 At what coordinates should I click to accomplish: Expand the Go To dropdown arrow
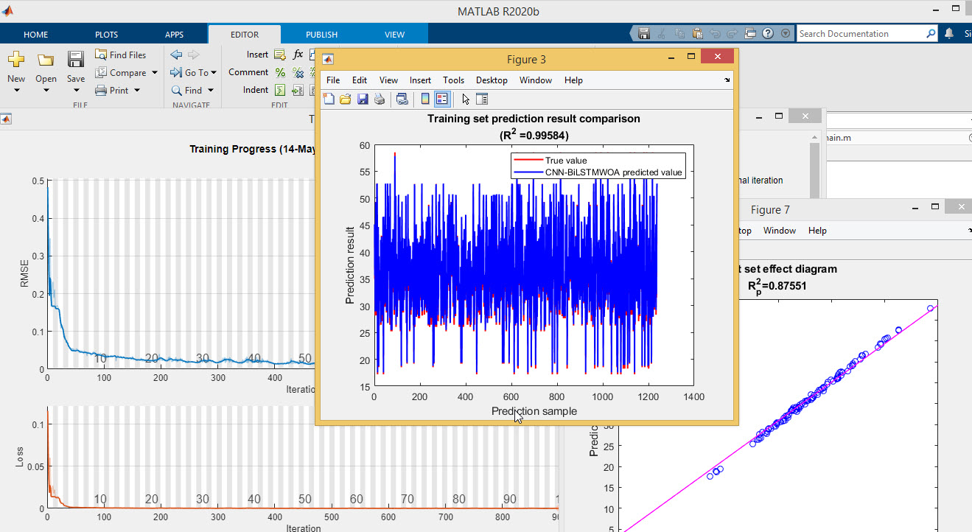[x=214, y=72]
